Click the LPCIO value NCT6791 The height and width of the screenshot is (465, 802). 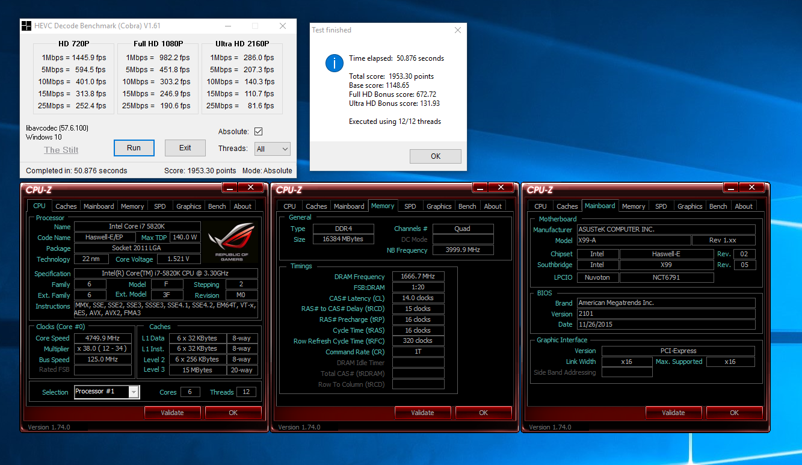[667, 277]
